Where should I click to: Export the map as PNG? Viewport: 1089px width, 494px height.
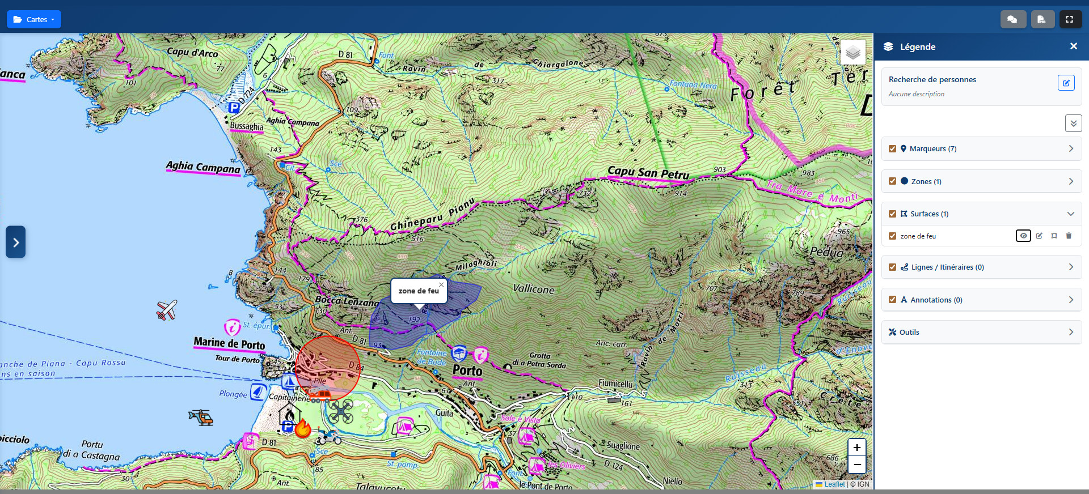tap(1042, 19)
